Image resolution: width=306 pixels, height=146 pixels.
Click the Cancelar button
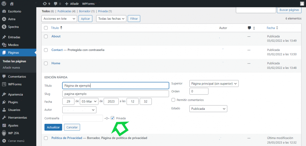[72, 127]
